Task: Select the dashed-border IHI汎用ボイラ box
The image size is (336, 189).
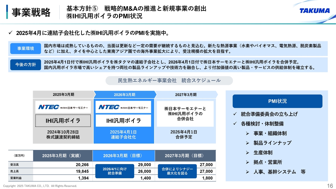Action: point(63,121)
